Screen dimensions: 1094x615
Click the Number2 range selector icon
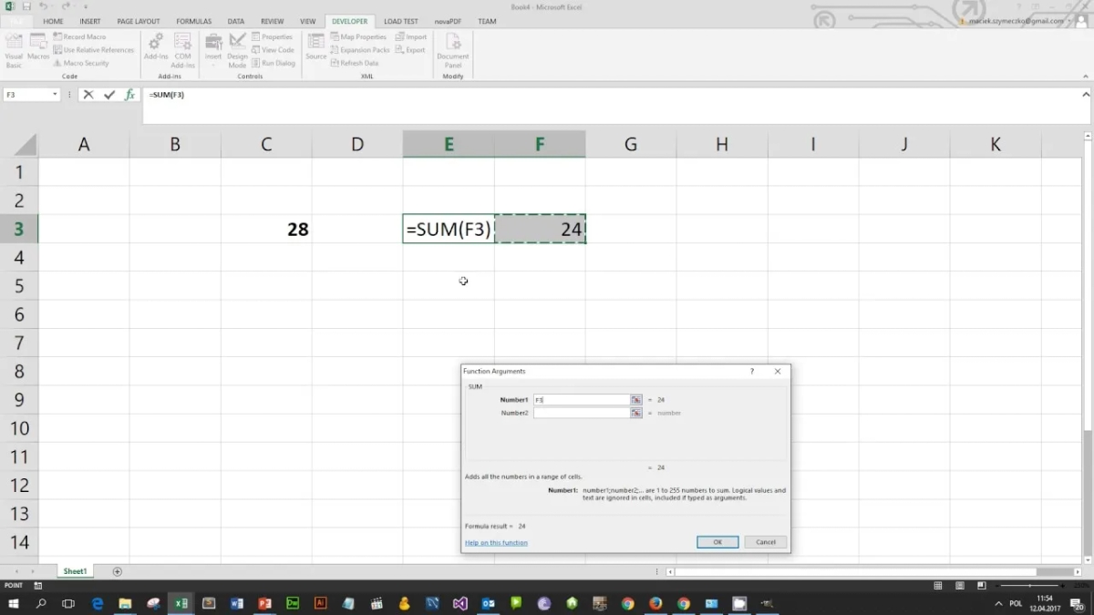pos(635,413)
